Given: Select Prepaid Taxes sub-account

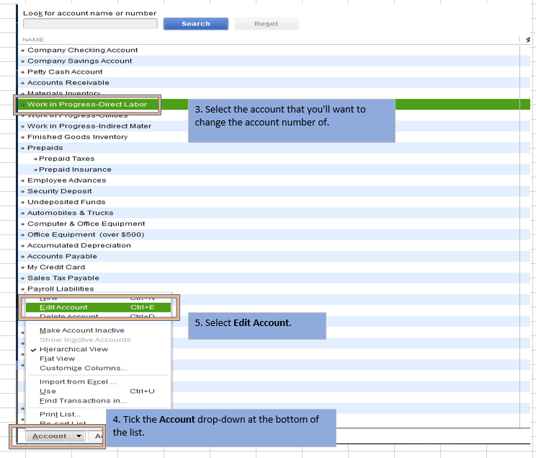Looking at the screenshot, I should tap(274, 159).
